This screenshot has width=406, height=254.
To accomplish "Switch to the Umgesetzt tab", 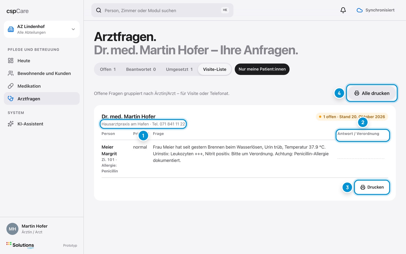I will [x=179, y=69].
